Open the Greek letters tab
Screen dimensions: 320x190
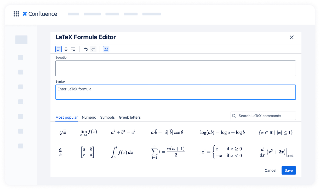point(130,117)
